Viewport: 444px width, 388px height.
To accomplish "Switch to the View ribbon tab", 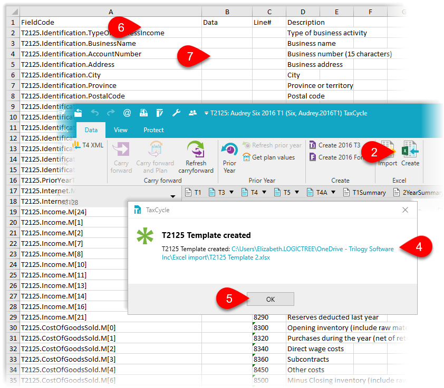I will pos(121,130).
